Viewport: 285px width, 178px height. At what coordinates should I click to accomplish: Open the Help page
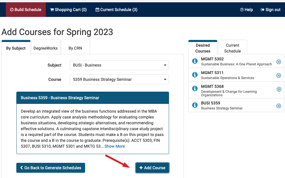[247, 10]
